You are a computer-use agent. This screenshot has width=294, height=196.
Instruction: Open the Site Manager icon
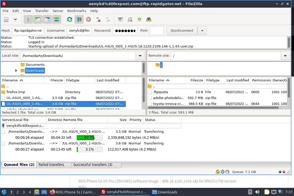(x=6, y=19)
